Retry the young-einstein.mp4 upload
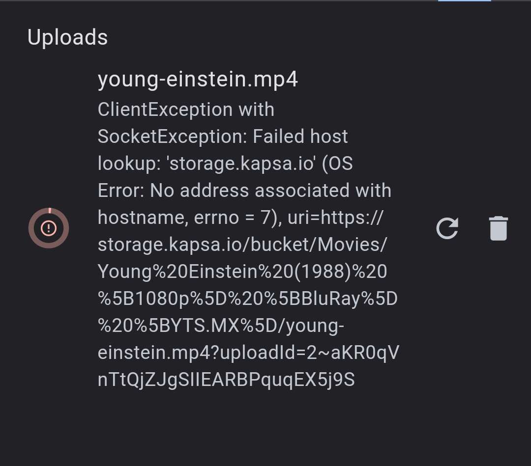Viewport: 531px width, 466px height. point(447,228)
